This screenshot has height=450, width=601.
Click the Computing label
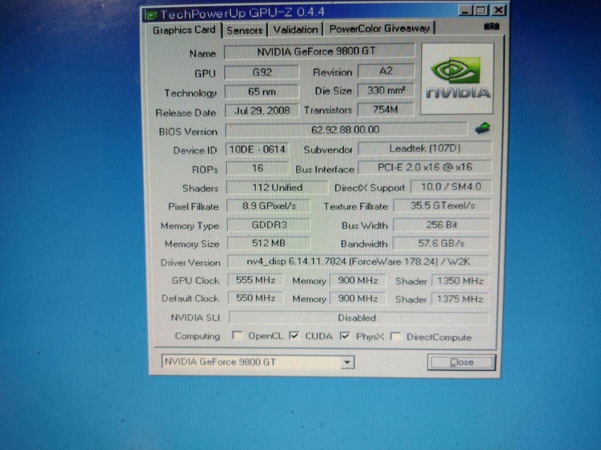[197, 336]
